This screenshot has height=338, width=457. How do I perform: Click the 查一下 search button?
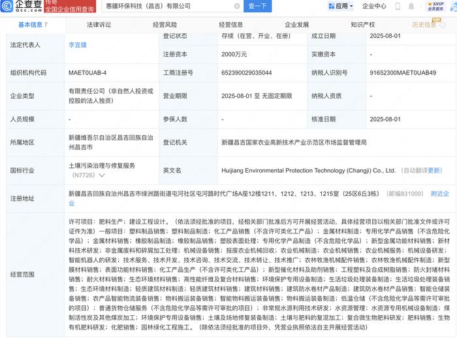coord(257,6)
